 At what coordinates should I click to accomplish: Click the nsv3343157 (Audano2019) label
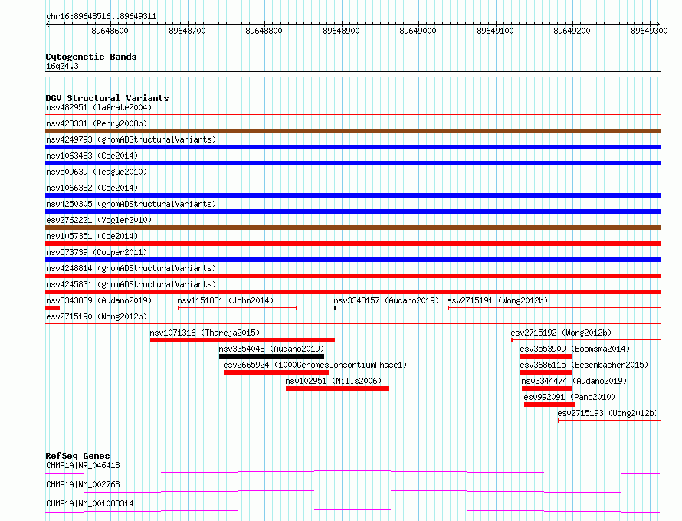tap(386, 300)
